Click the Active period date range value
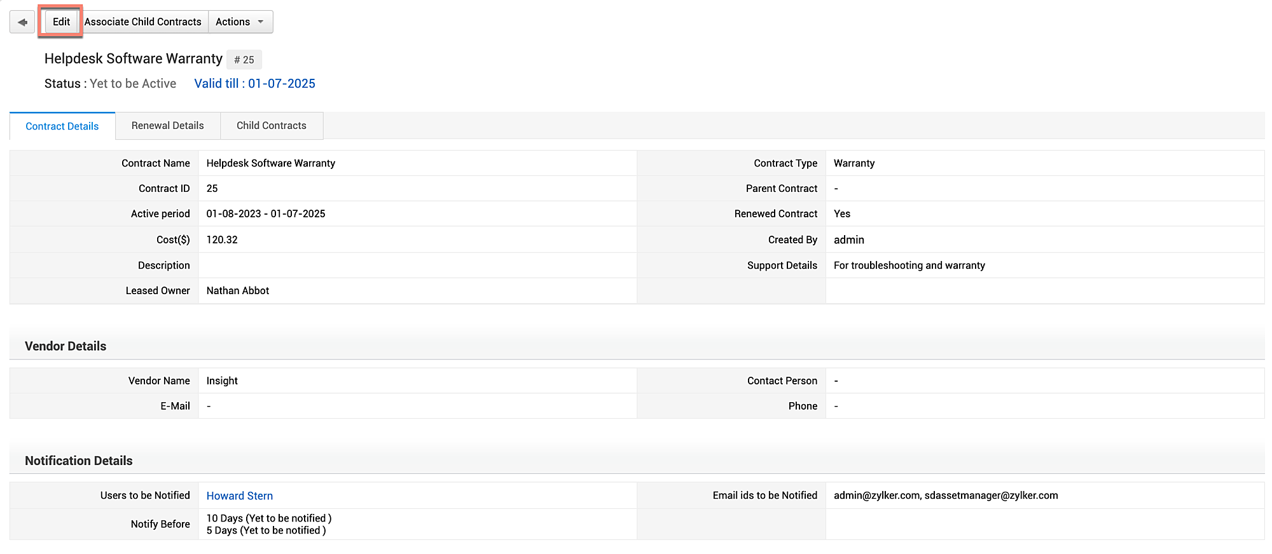 coord(266,213)
